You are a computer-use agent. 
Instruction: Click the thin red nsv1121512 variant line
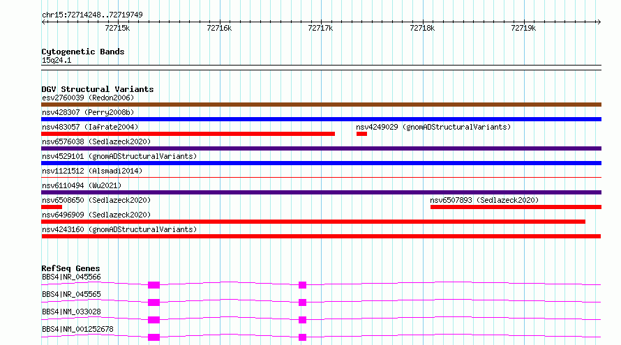(321, 177)
